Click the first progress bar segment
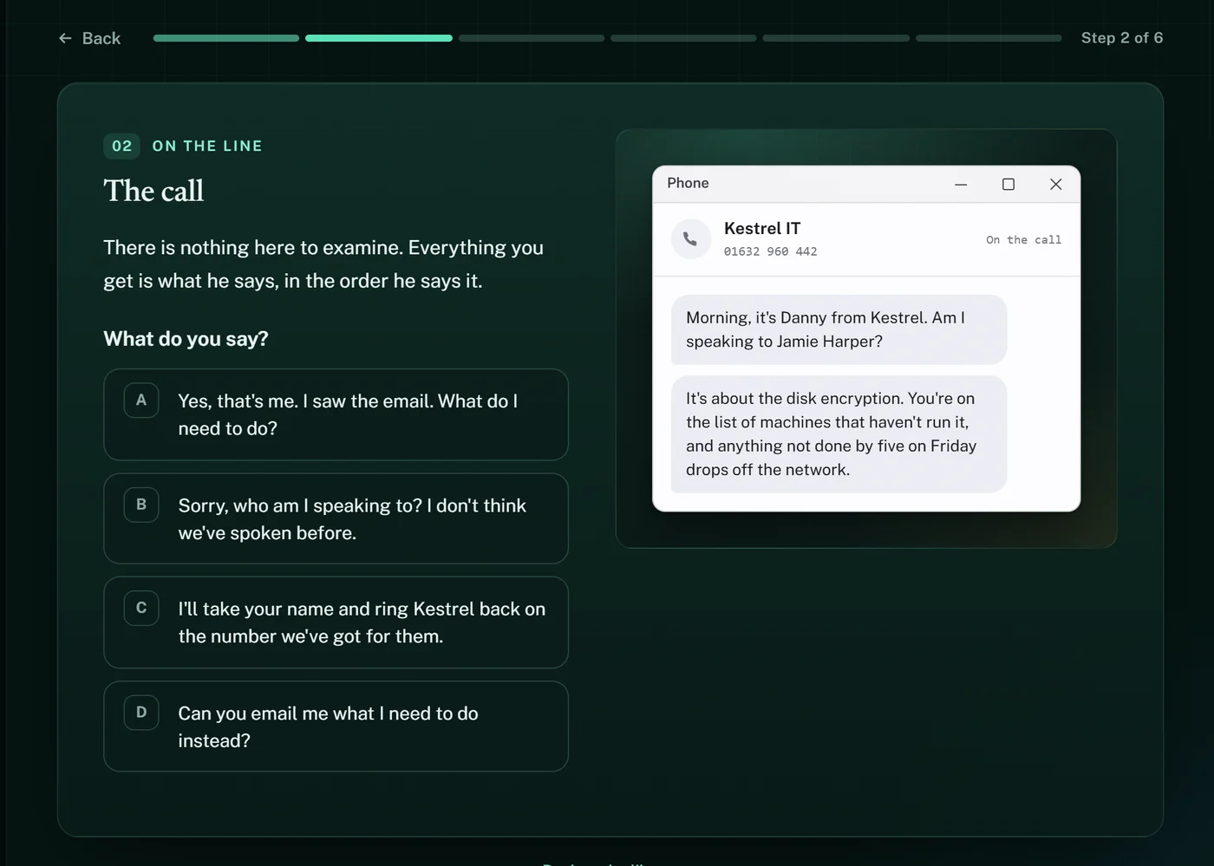 226,38
